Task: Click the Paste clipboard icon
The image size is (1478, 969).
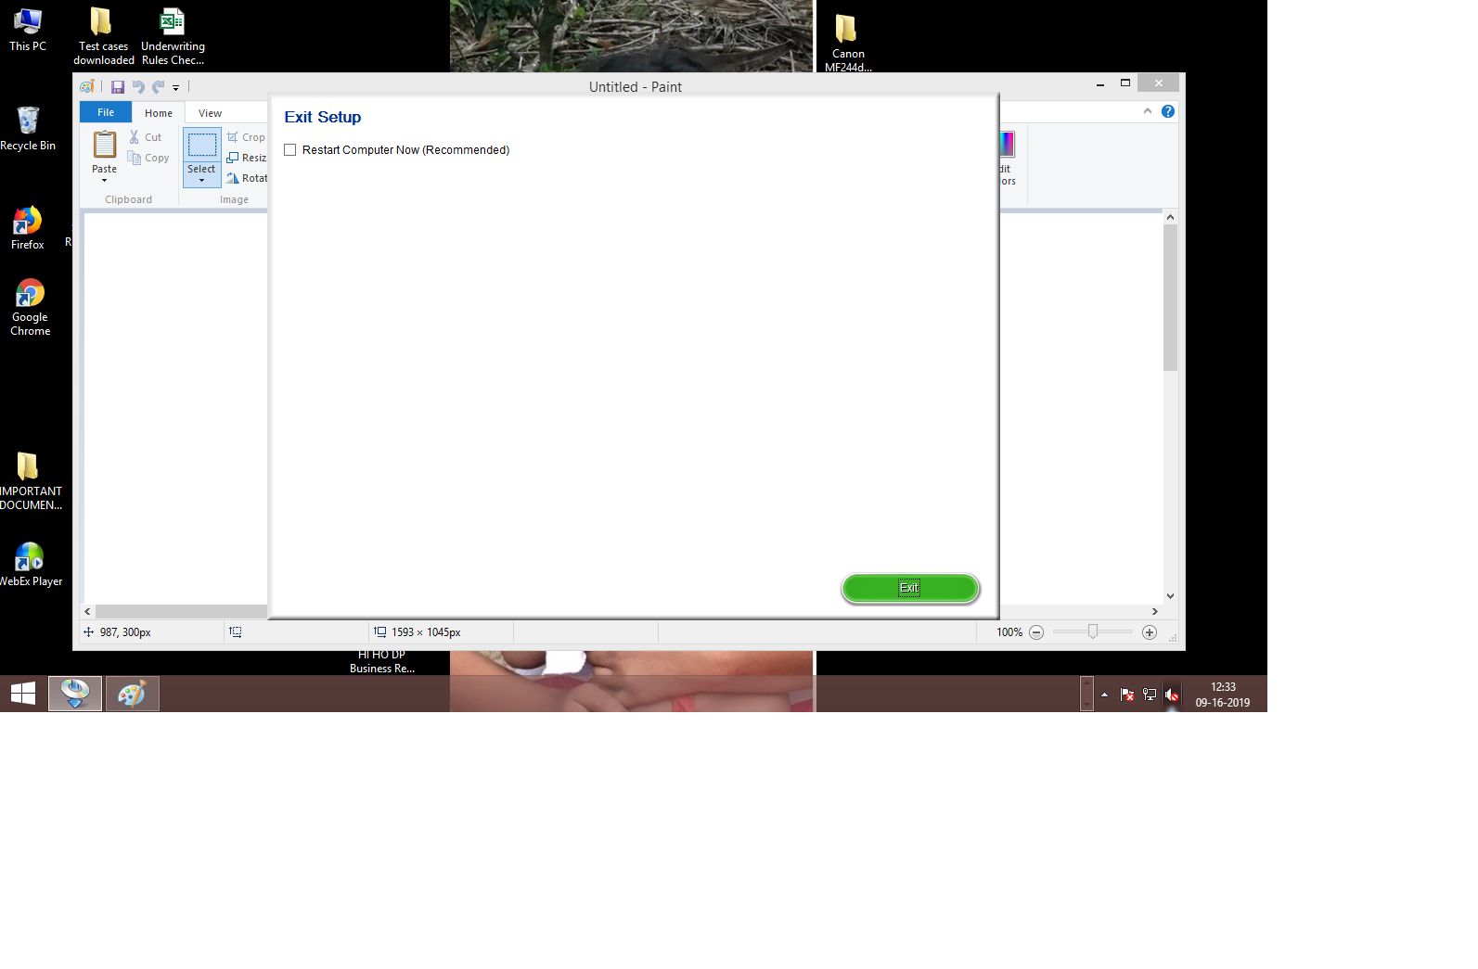Action: [x=105, y=145]
